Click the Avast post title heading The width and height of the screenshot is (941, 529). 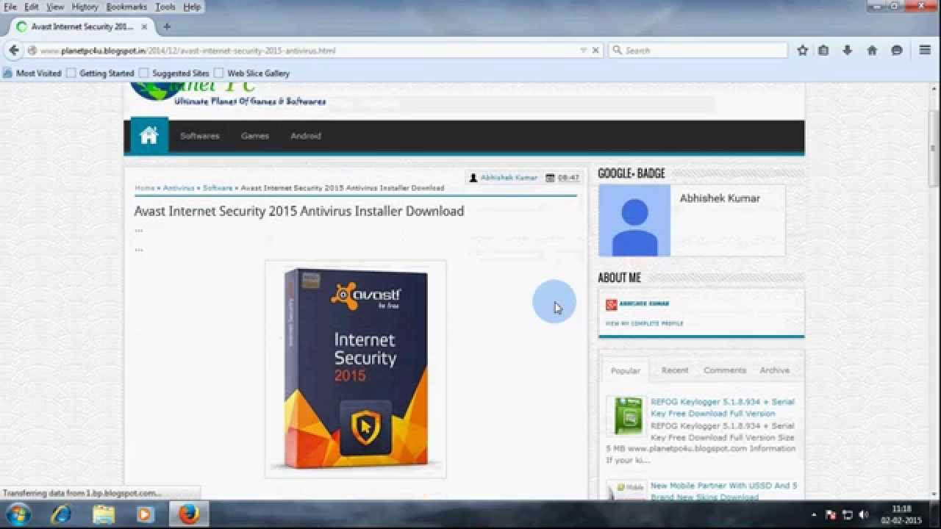tap(299, 211)
